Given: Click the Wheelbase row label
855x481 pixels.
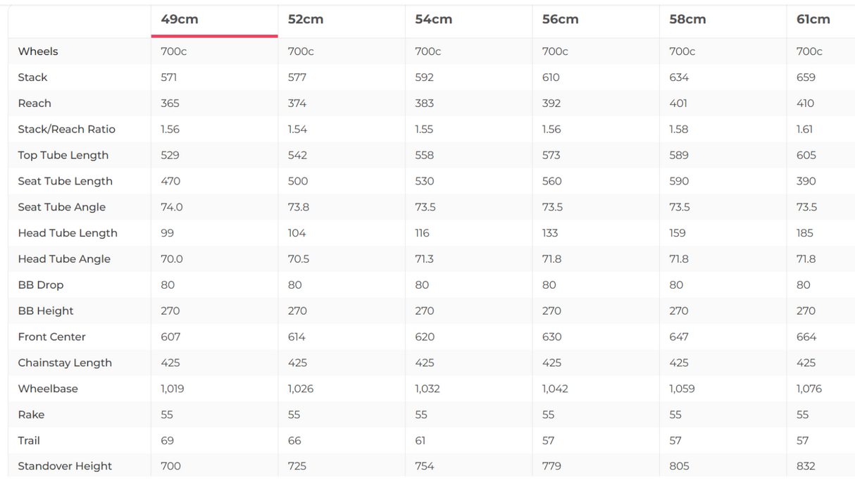Looking at the screenshot, I should [48, 389].
